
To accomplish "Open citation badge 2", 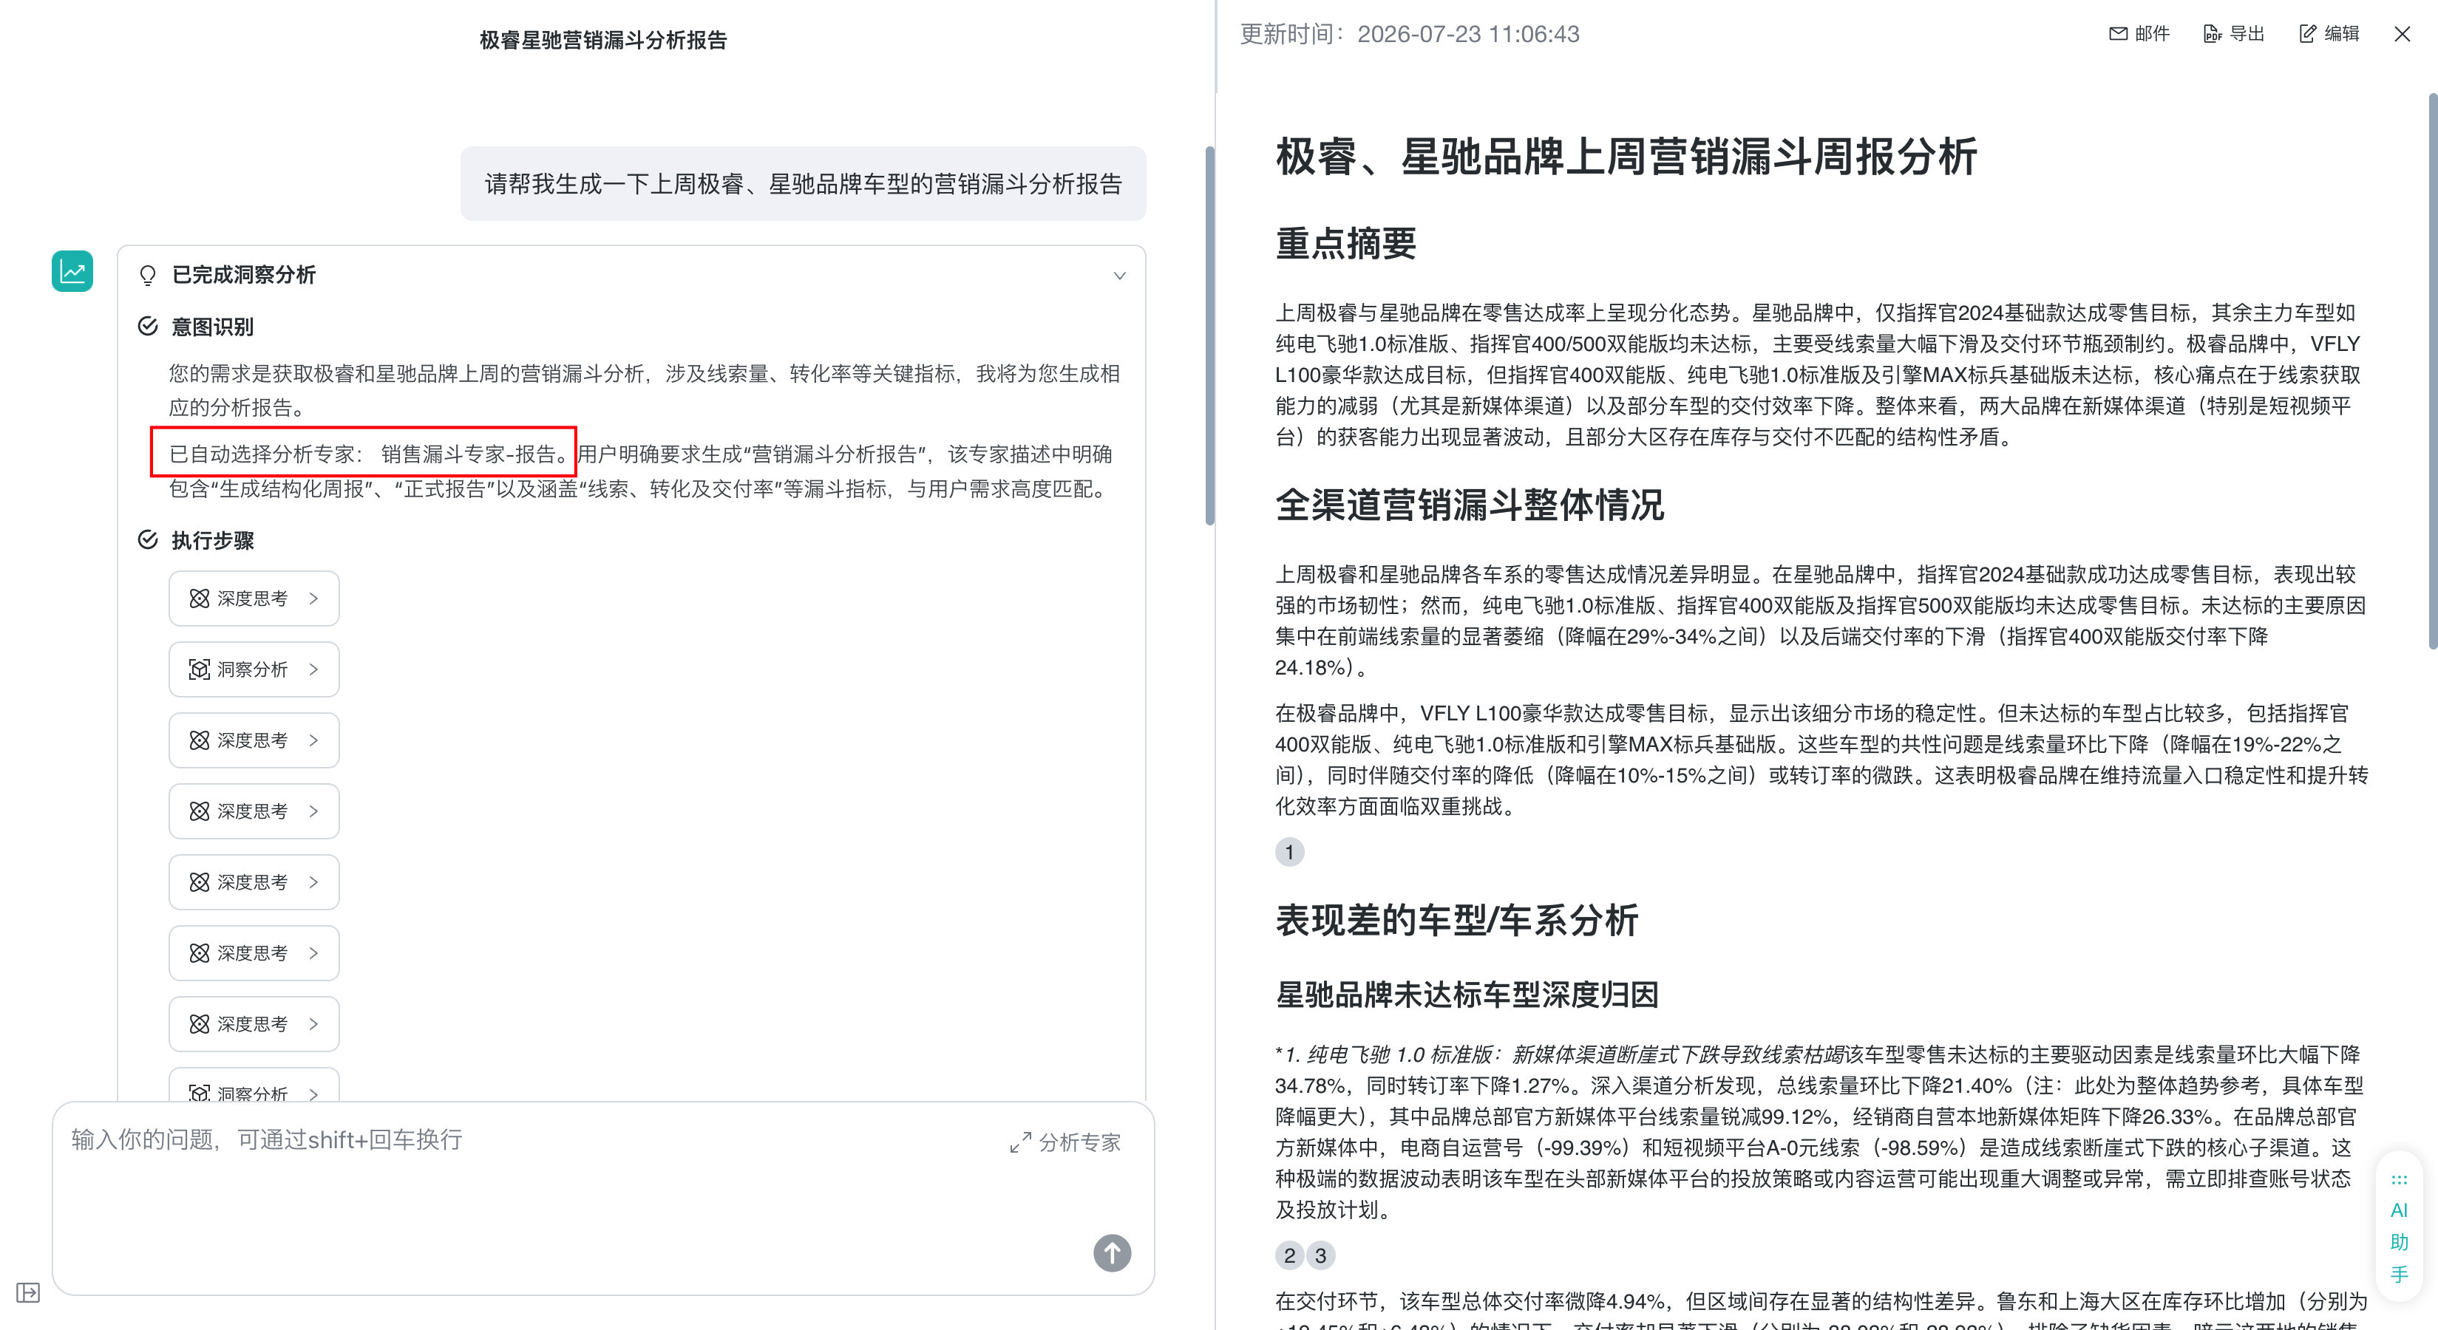I will [1289, 1255].
